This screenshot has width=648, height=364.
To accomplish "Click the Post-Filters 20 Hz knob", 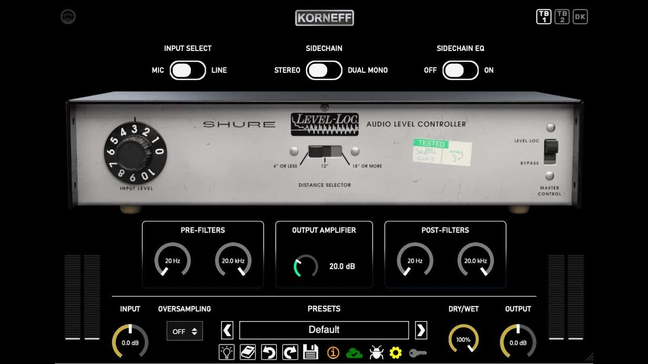I will pyautogui.click(x=415, y=260).
